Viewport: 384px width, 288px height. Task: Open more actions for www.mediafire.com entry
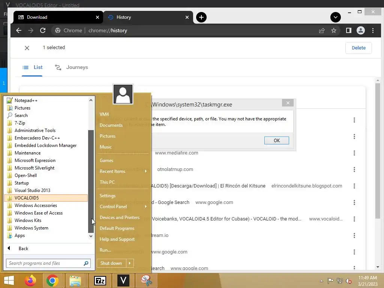click(x=354, y=153)
